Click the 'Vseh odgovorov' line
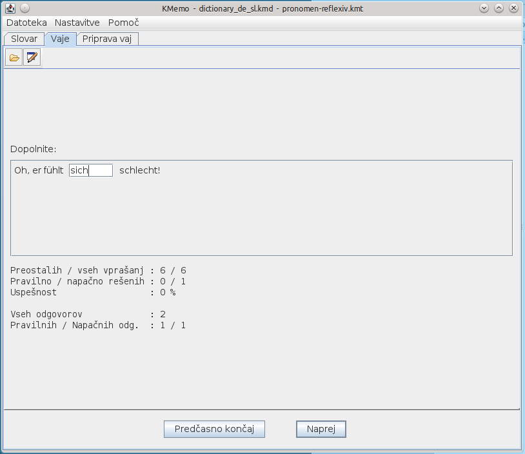 (x=88, y=314)
